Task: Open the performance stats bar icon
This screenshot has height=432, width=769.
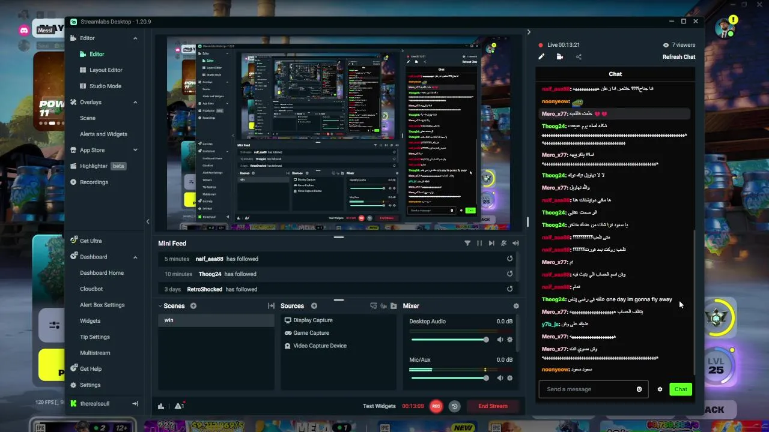Action: 161,406
